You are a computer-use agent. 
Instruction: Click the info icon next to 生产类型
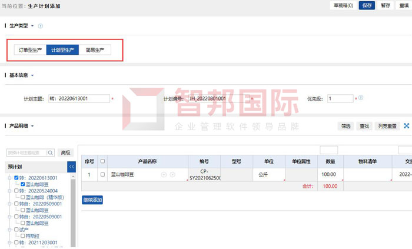pyautogui.click(x=41, y=26)
